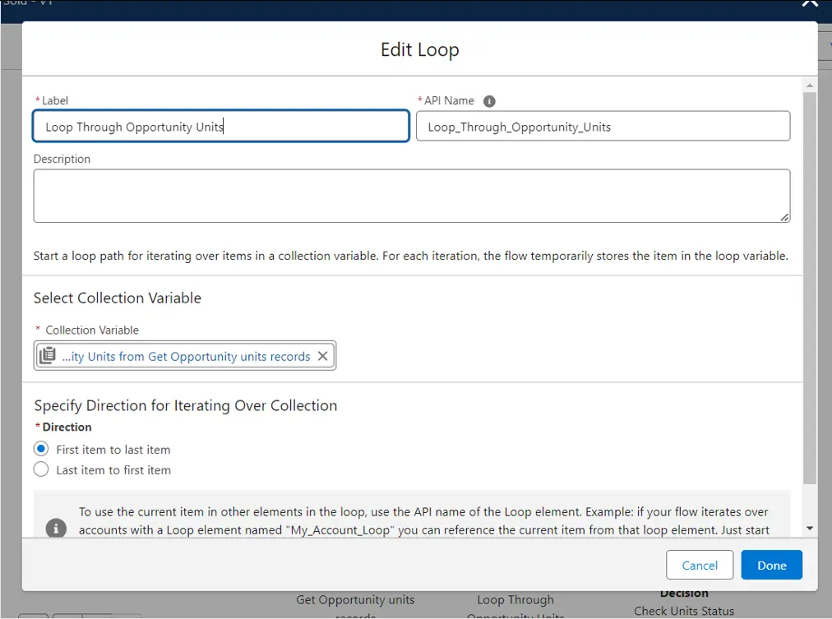Click the scrollbar up arrow

[810, 85]
